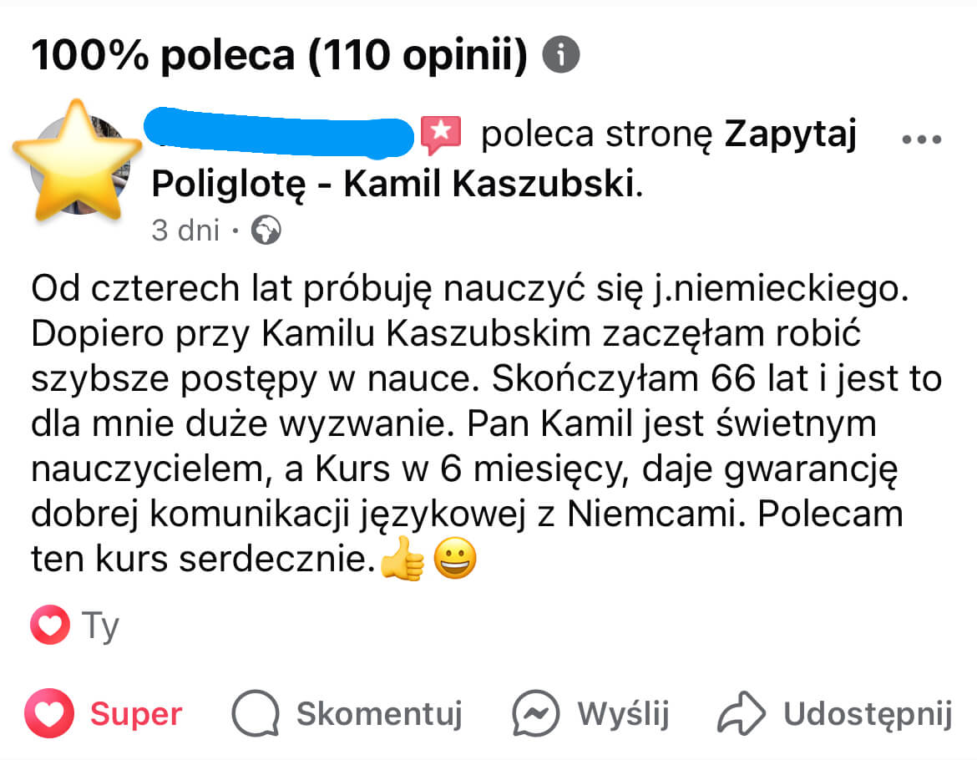Click the info icon beside 110 opinii
Image resolution: width=977 pixels, height=760 pixels.
coord(561,56)
